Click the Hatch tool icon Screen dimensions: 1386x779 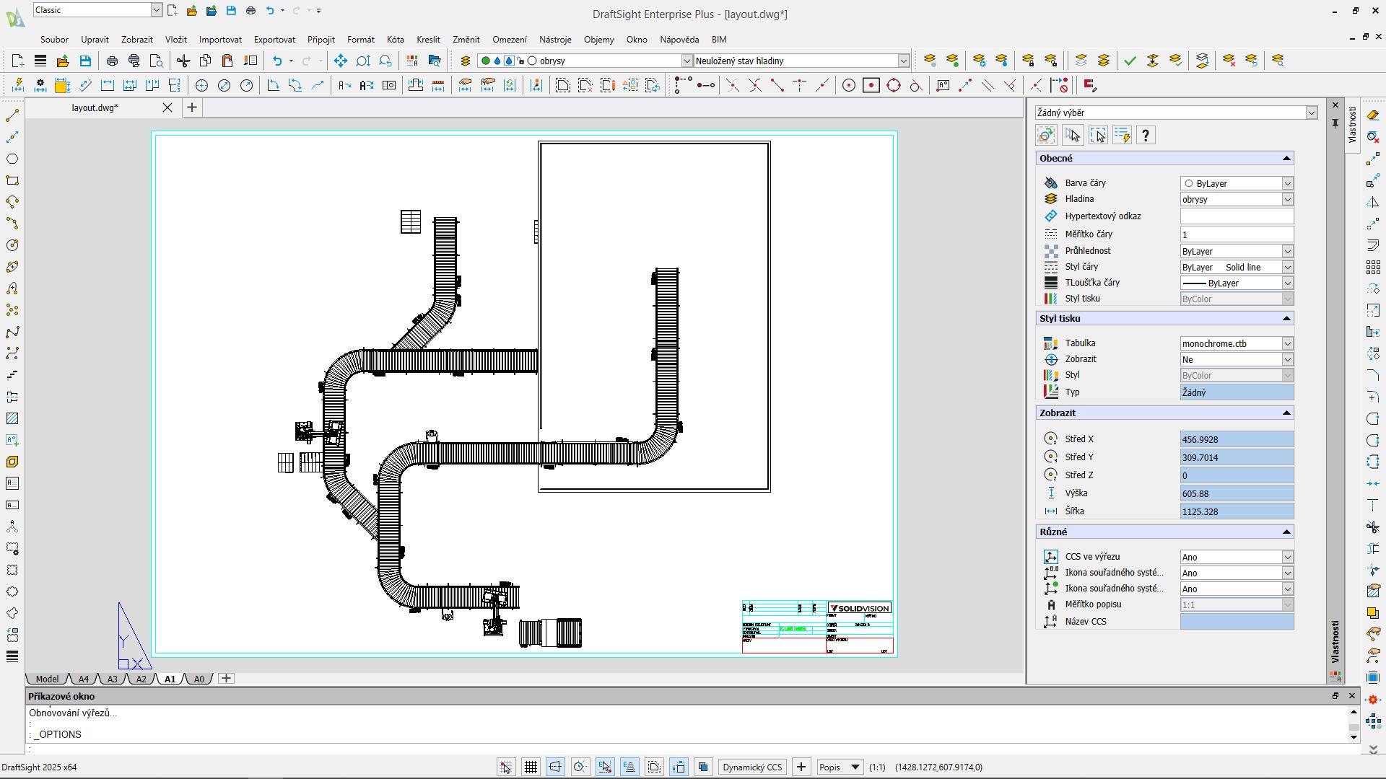[x=12, y=418]
